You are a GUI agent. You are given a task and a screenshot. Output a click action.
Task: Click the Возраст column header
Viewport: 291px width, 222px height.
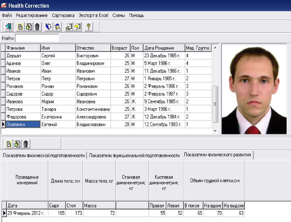click(120, 48)
